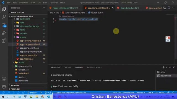Open the Accounts menu icon
Viewport: 177px width, 99px height.
[x=4, y=79]
